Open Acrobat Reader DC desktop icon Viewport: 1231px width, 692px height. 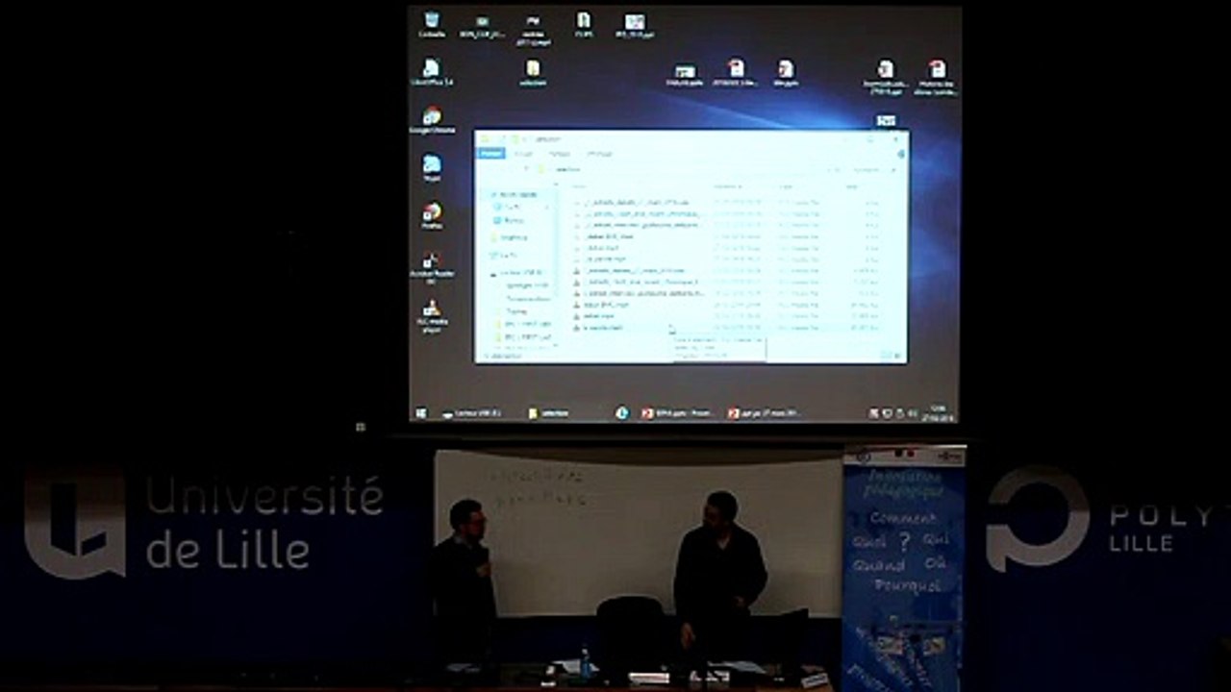click(432, 266)
